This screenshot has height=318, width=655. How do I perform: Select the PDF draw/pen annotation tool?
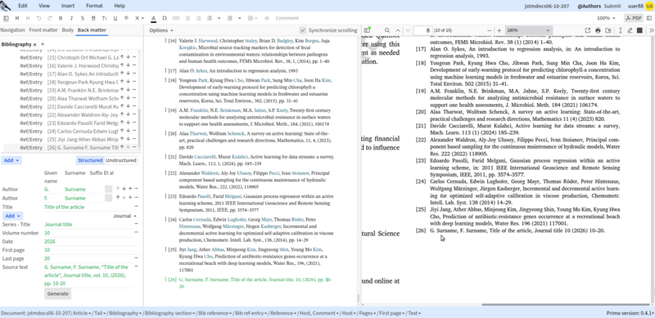click(x=630, y=30)
